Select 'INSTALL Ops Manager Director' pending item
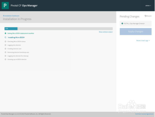Viewport: 155px width, 117px height. 135,24
